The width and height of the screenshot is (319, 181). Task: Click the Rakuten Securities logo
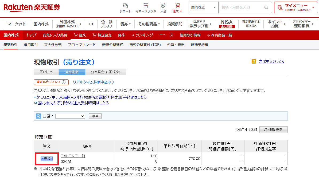tap(32, 7)
